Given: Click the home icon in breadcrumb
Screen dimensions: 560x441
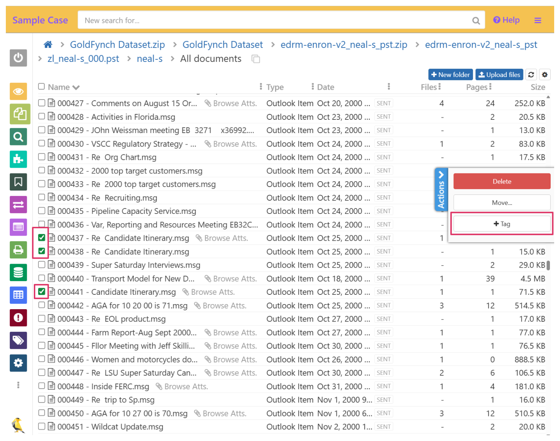Looking at the screenshot, I should coord(48,45).
